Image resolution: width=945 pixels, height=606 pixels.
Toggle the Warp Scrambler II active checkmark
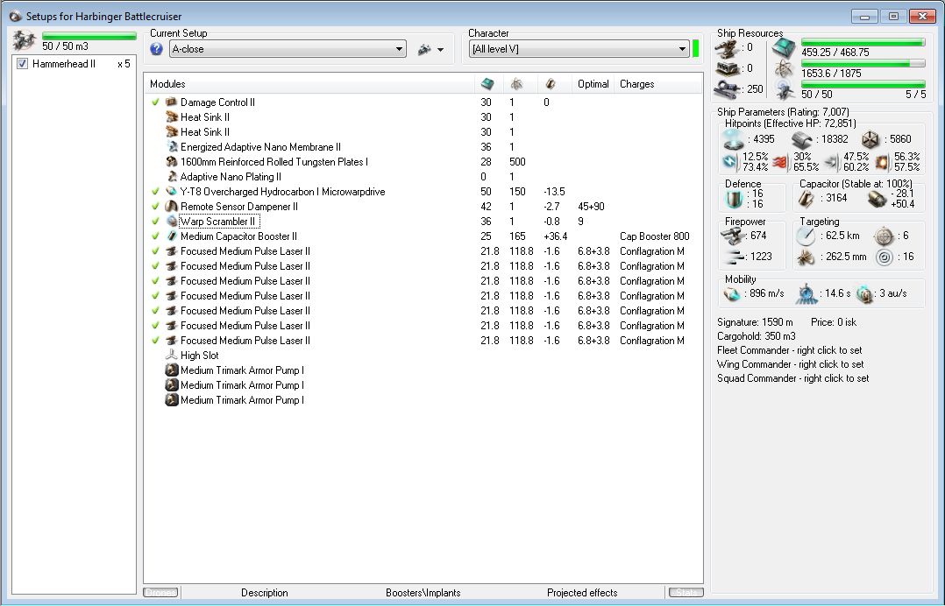point(155,222)
